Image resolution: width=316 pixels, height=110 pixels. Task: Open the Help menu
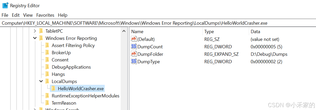point(63,15)
